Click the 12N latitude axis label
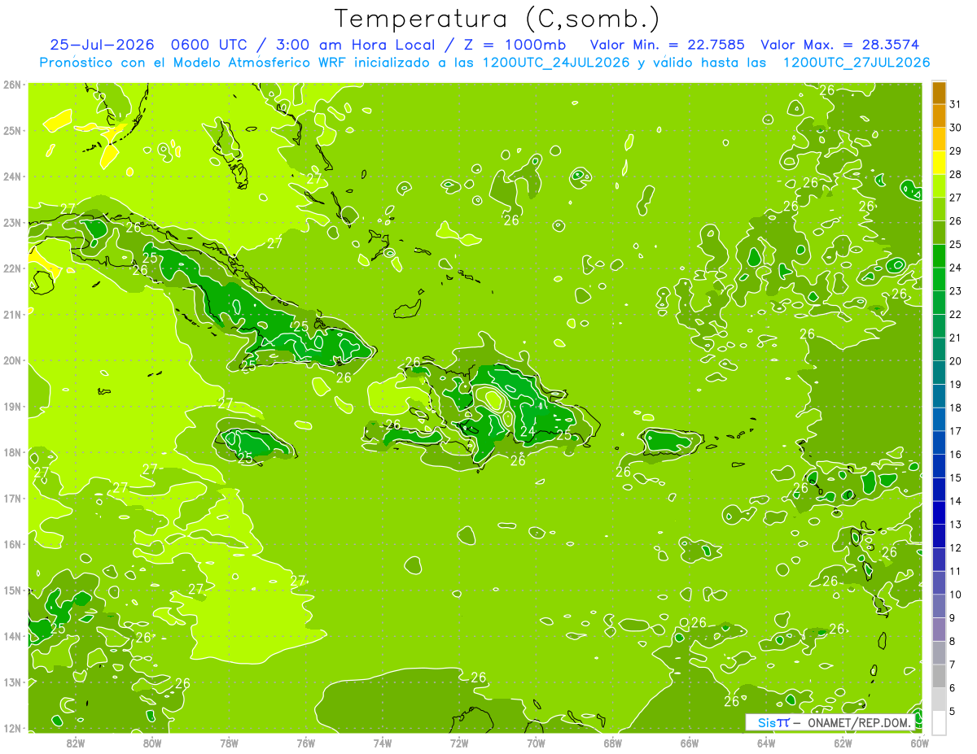The image size is (977, 754). pyautogui.click(x=11, y=728)
